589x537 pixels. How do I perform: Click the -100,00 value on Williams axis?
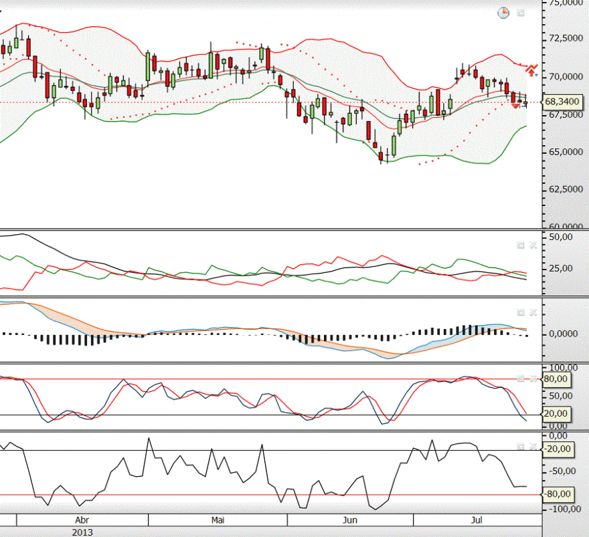[x=565, y=509]
